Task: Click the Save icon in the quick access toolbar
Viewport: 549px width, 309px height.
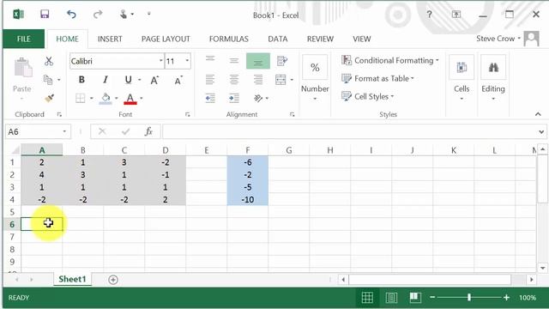Action: [x=45, y=14]
